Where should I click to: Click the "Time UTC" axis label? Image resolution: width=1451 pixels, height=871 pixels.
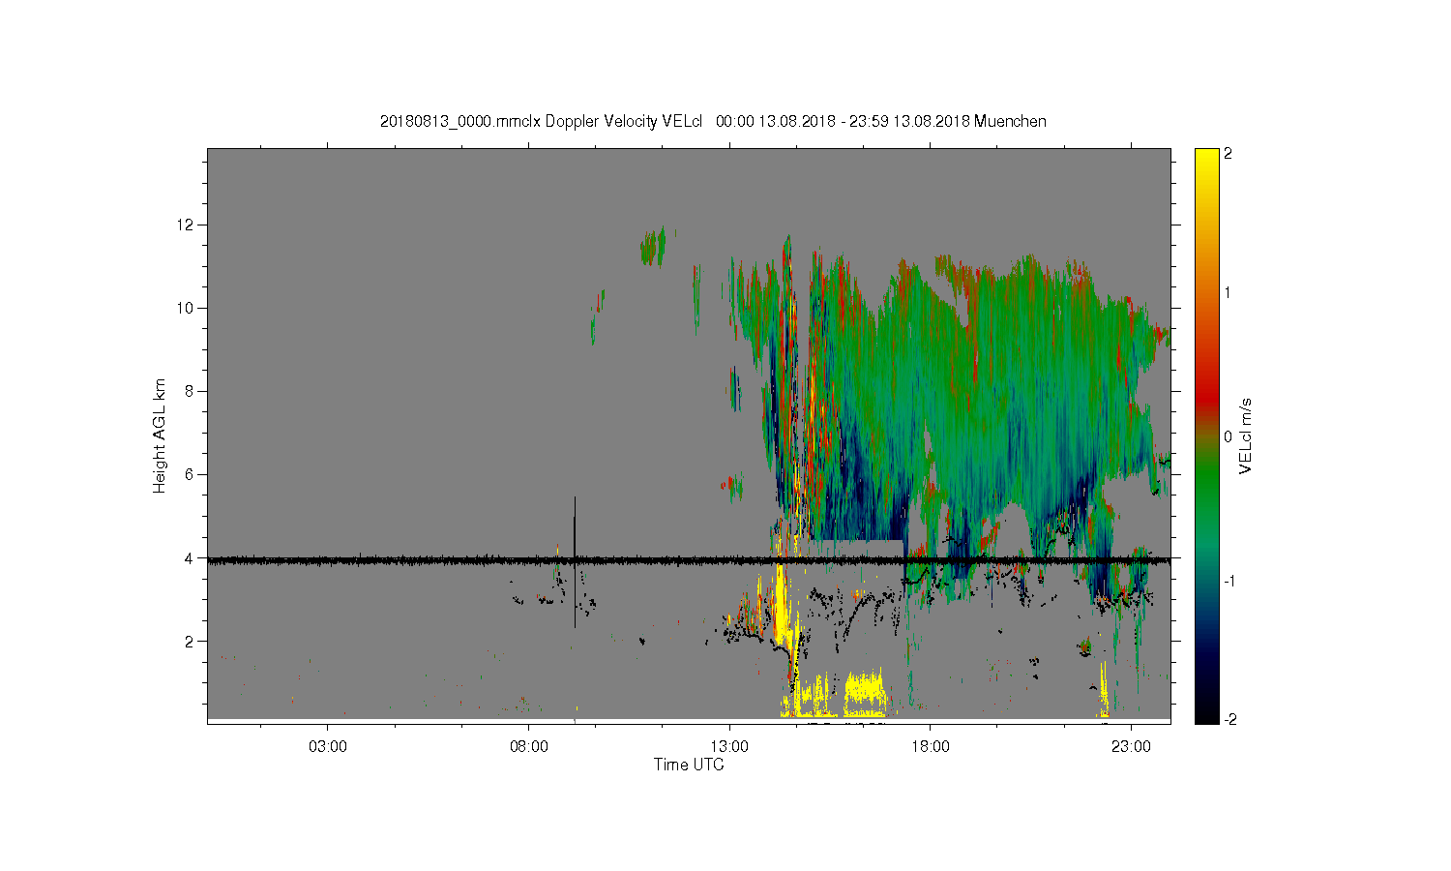[689, 765]
